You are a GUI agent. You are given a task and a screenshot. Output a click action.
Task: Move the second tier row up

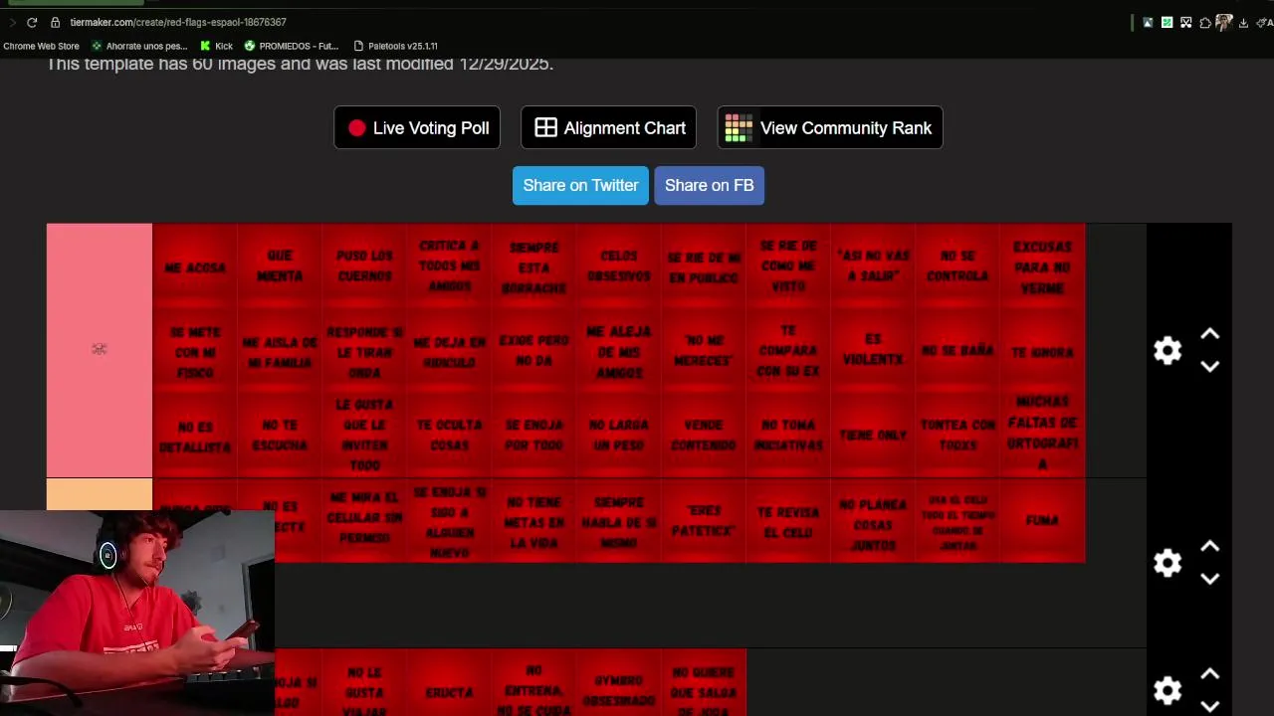(x=1209, y=546)
